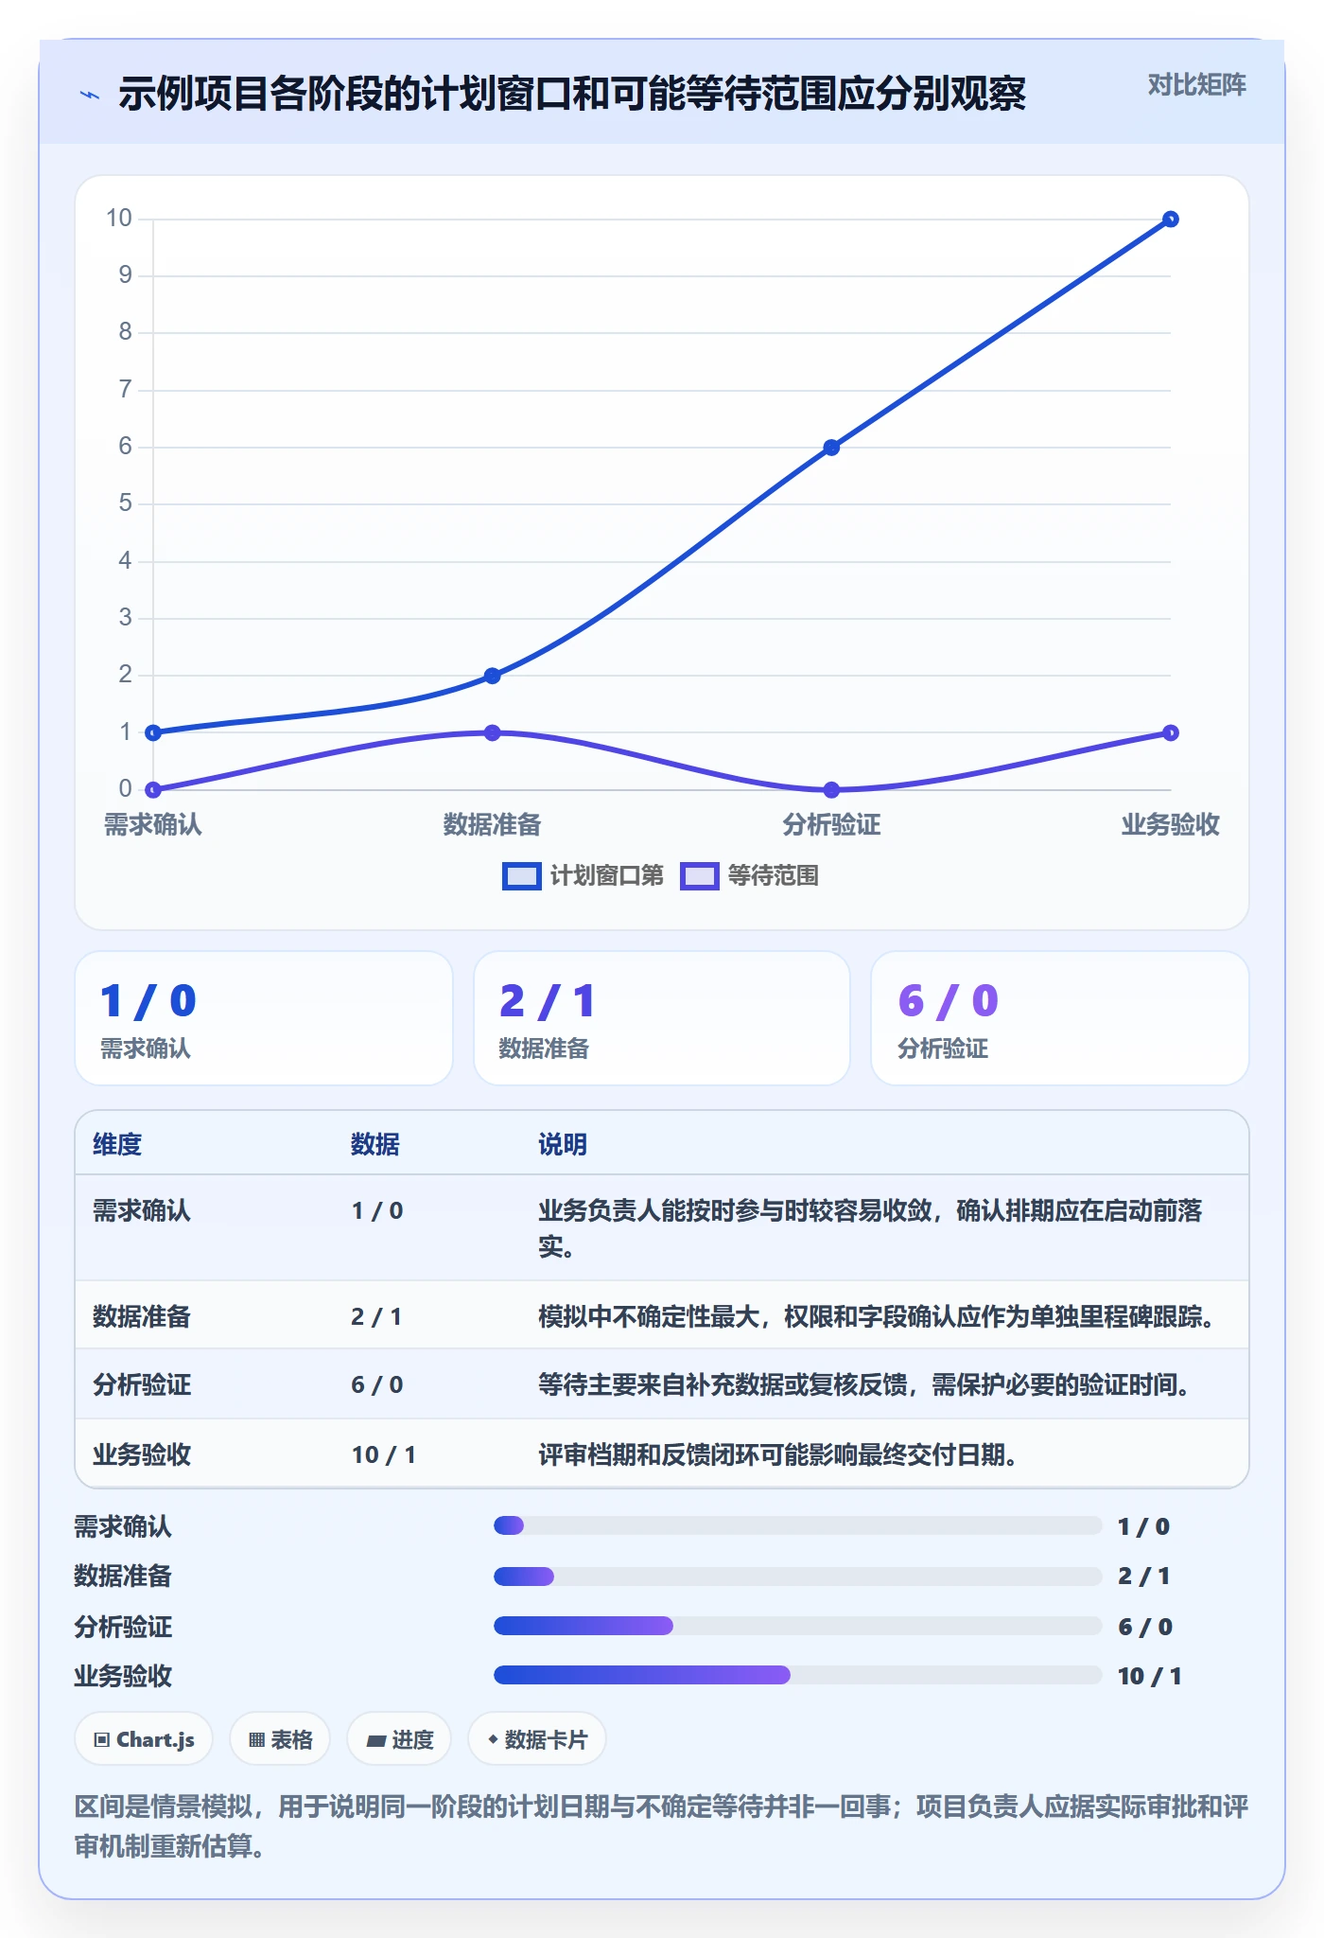Select the 1 / 0 需求确认 data card
This screenshot has width=1324, height=1938.
(264, 1018)
